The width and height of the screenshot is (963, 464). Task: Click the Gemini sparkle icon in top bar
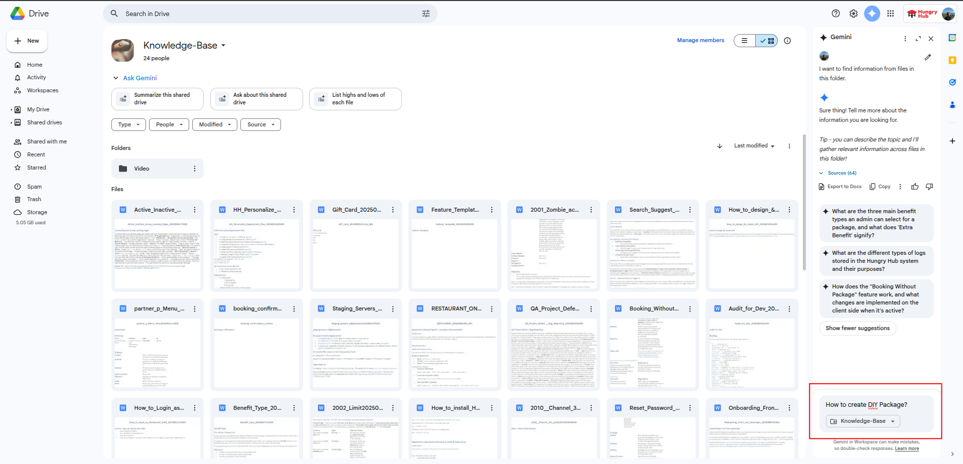[872, 14]
